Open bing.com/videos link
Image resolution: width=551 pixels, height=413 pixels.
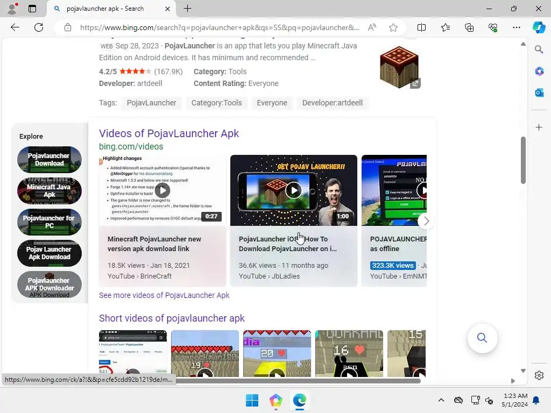(131, 146)
